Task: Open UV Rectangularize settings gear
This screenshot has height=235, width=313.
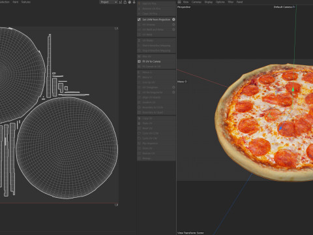Action: tap(173, 92)
